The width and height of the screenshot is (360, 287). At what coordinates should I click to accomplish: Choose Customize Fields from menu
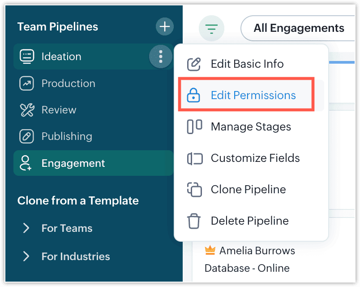[x=255, y=158]
